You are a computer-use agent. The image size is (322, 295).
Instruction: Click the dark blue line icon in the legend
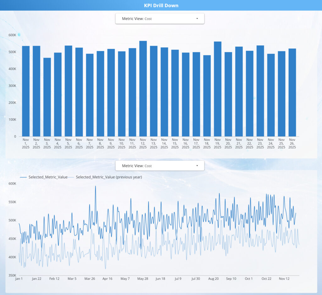coord(24,177)
